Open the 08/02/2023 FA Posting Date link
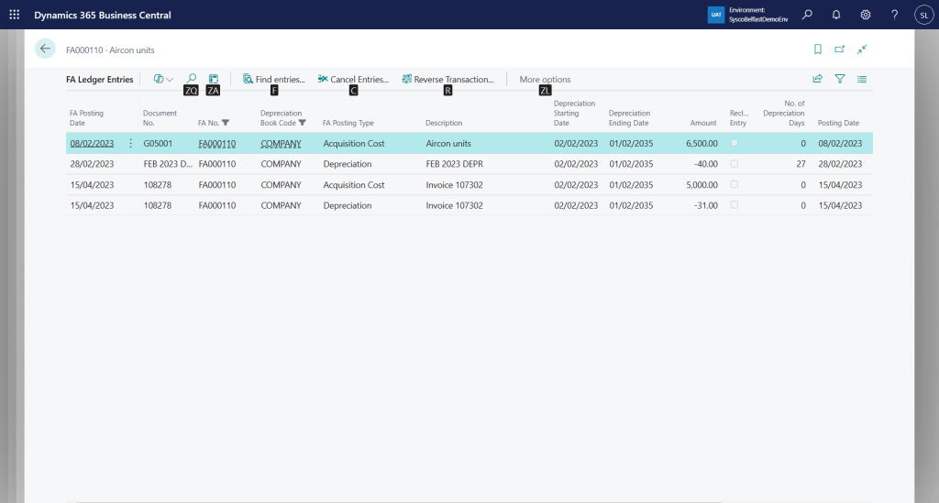Screen dimensions: 939x503 click(x=92, y=144)
